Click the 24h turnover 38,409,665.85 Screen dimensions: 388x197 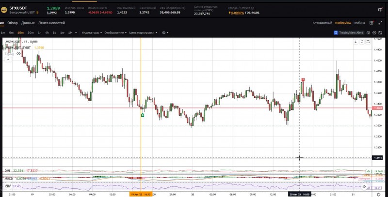[x=170, y=13]
